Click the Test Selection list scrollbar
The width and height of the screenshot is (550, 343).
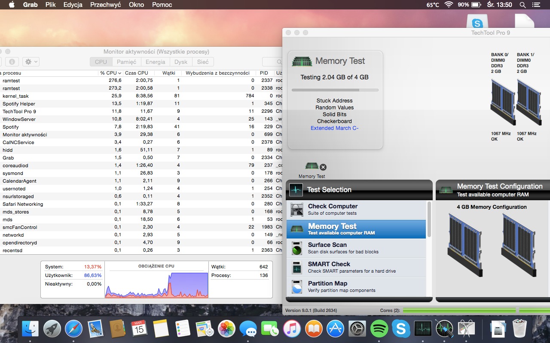coord(429,220)
